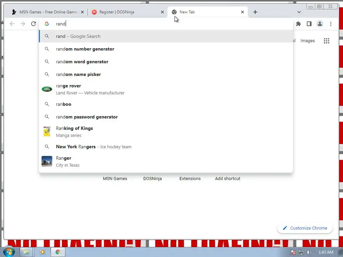Image resolution: width=343 pixels, height=257 pixels.
Task: Click the Chrome taskbar icon
Action: tap(58, 252)
